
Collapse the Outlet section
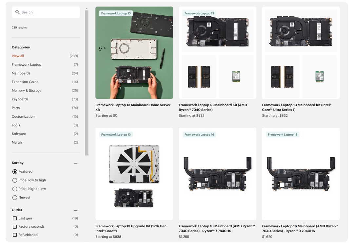click(76, 210)
